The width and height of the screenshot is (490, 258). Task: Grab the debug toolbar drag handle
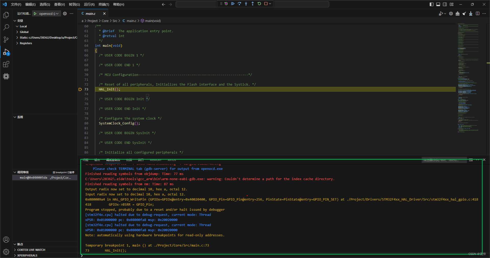click(x=221, y=4)
